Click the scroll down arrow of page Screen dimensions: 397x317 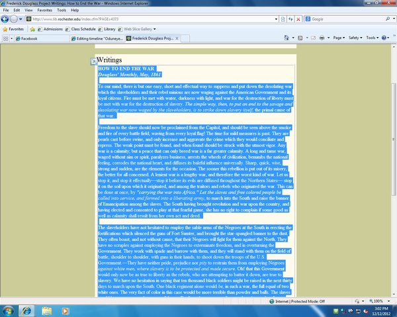[x=394, y=295]
